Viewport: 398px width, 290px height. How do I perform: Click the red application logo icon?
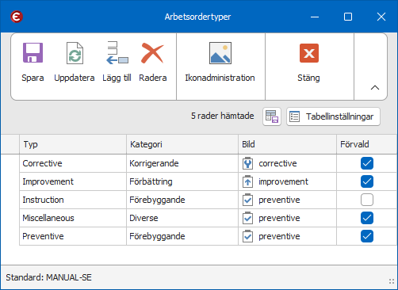pyautogui.click(x=17, y=17)
